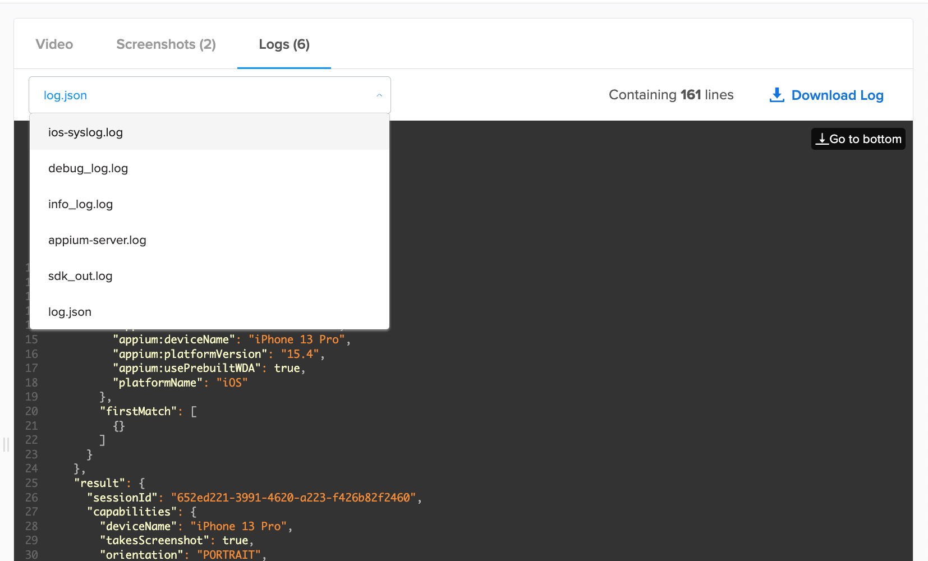928x561 pixels.
Task: Click line number 26 in the log viewer
Action: (x=31, y=498)
